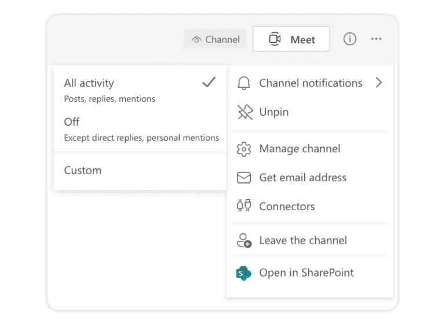Open the more options ellipsis menu
The image size is (445, 323).
click(376, 39)
